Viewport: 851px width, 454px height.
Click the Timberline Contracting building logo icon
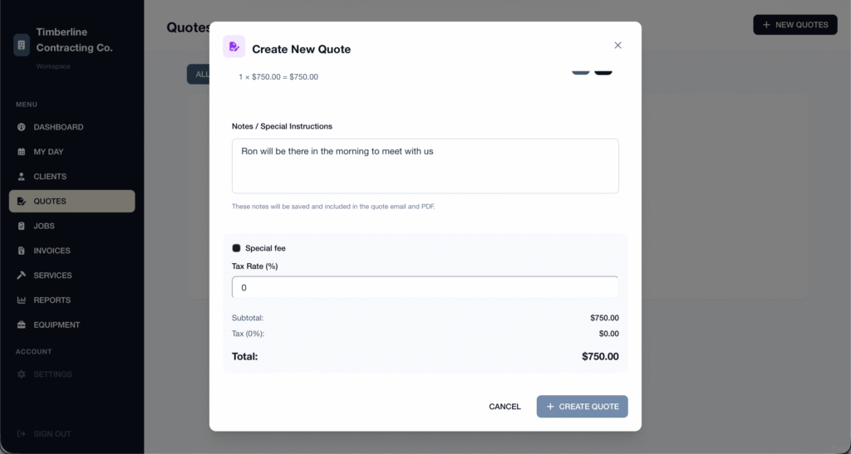[x=22, y=45]
